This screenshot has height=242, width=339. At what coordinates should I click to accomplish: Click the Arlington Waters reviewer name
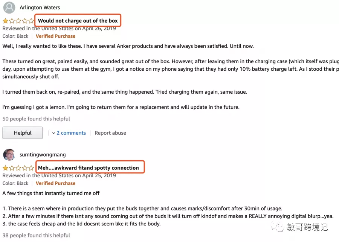pyautogui.click(x=40, y=8)
